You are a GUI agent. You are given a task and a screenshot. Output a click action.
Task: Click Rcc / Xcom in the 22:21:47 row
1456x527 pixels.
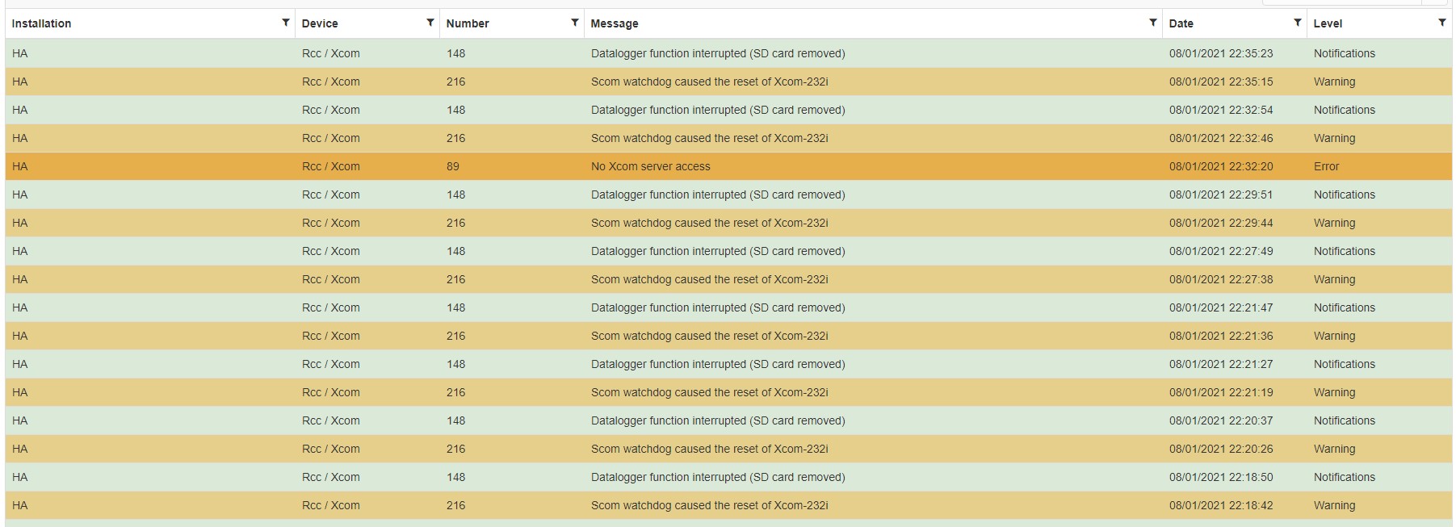click(x=330, y=307)
